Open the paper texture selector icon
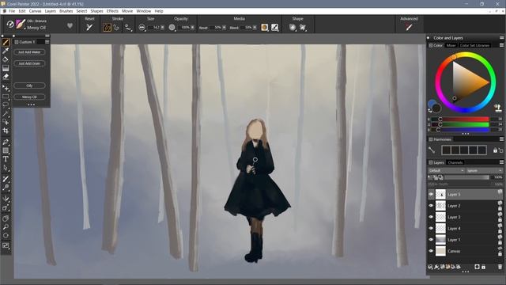The width and height of the screenshot is (506, 285). [265, 28]
